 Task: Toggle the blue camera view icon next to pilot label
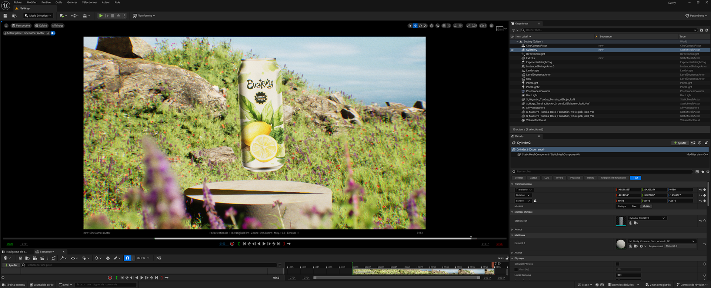[53, 33]
